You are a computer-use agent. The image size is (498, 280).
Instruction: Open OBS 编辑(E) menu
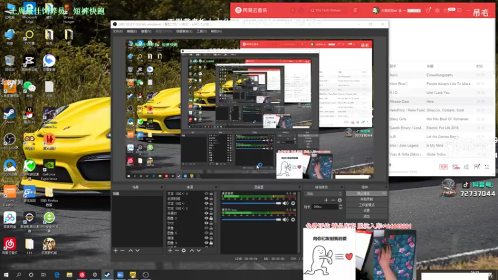pos(132,32)
